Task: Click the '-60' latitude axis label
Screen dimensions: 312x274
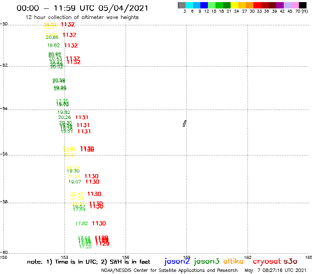Action: 4,253
